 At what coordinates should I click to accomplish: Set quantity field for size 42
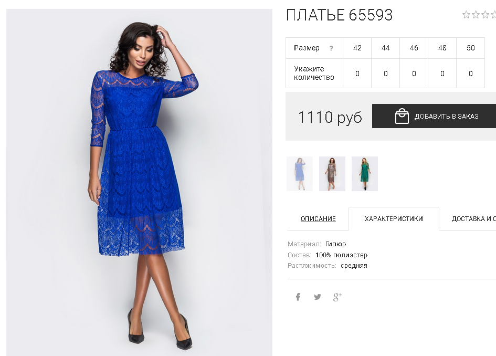[x=357, y=74]
